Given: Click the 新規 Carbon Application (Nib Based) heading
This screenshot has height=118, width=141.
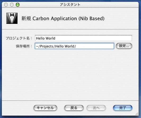Looking at the screenshot, I should (x=63, y=19).
